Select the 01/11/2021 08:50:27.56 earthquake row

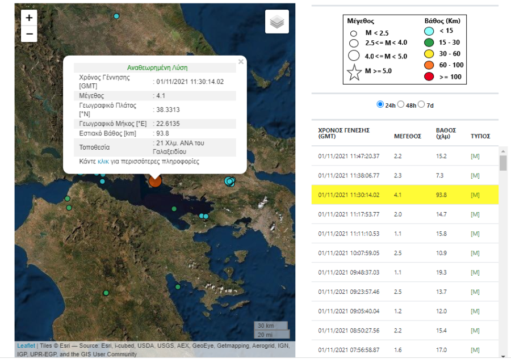click(x=405, y=330)
